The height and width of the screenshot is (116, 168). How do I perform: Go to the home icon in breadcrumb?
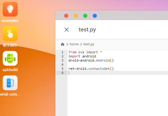(x=63, y=44)
